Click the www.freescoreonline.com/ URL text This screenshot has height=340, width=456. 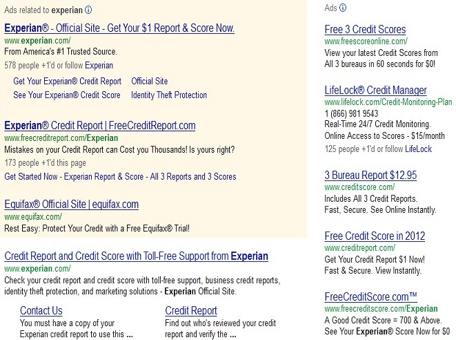pyautogui.click(x=366, y=41)
